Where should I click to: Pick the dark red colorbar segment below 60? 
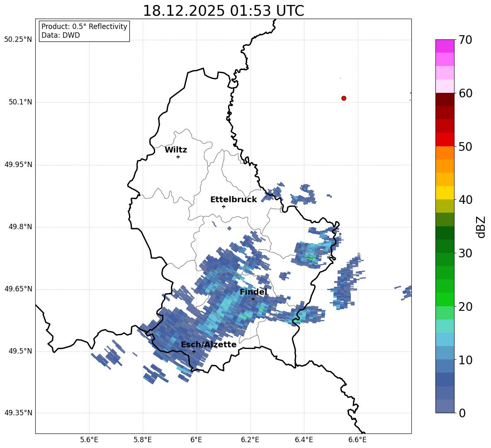445,99
